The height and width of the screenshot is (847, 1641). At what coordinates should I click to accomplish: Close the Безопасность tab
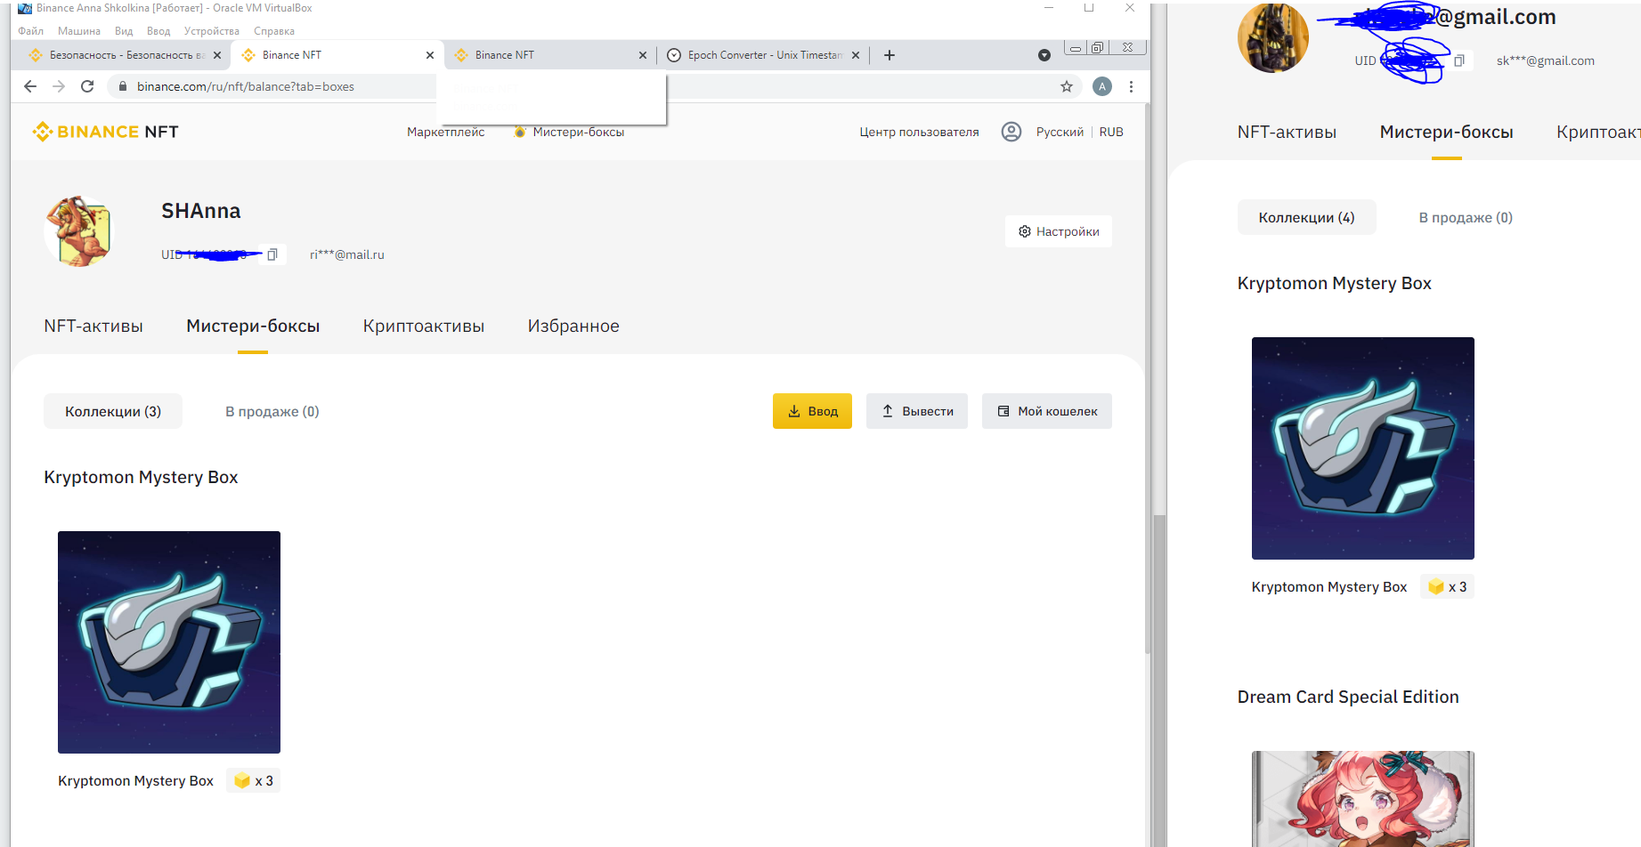pos(217,55)
